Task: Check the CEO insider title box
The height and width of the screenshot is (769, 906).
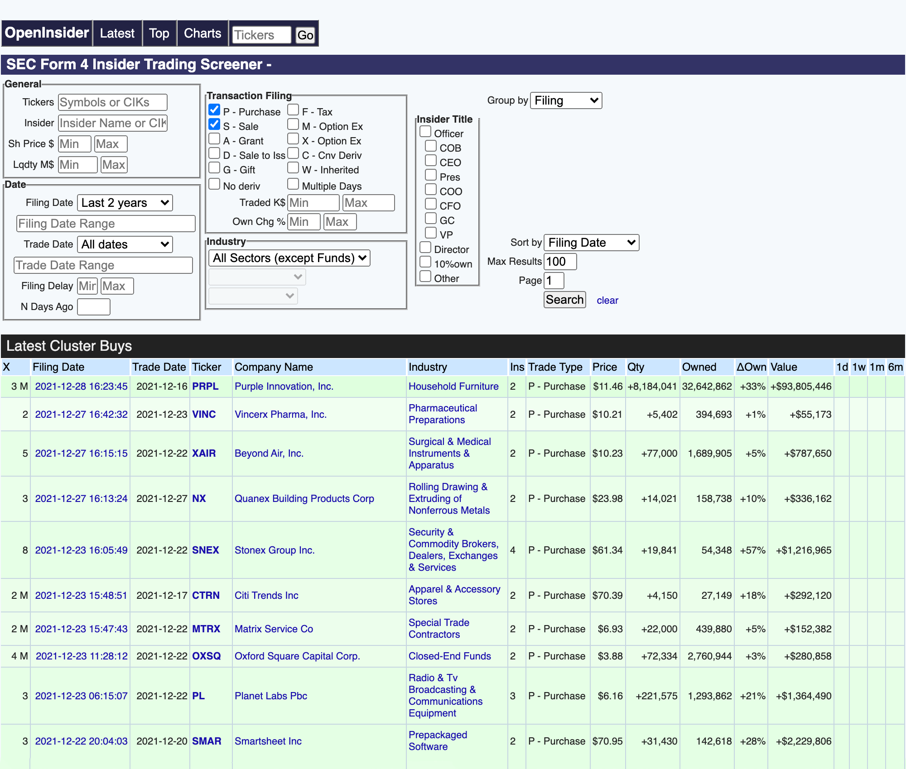Action: coord(431,161)
